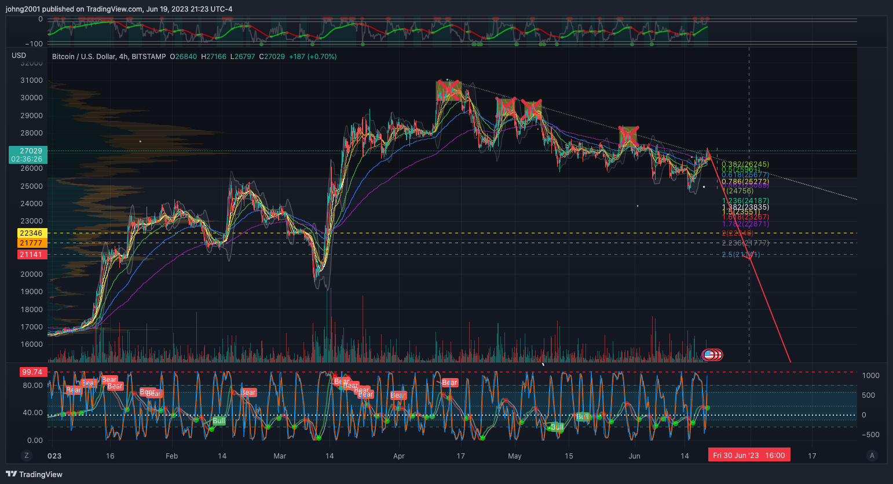Select the 0.618(25677) Fibonacci label
Viewport: 893px width, 484px height.
click(x=745, y=175)
